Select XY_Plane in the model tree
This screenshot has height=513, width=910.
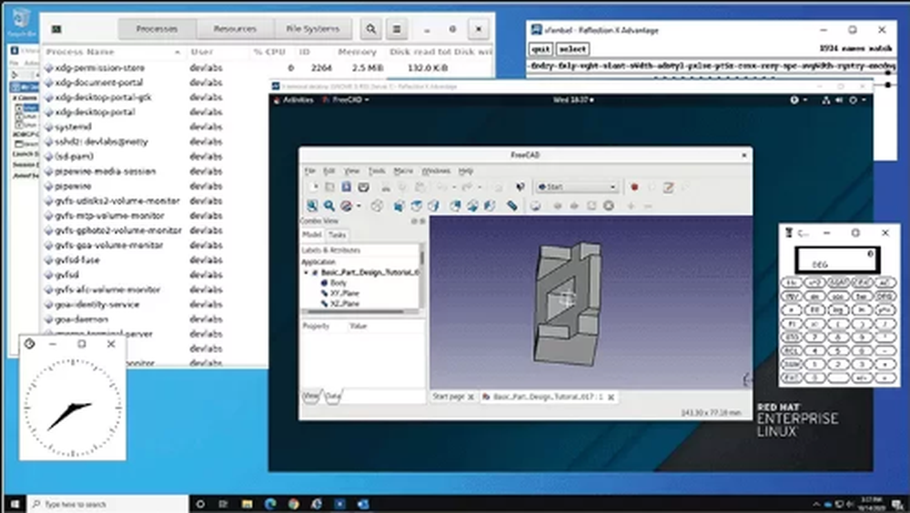pyautogui.click(x=344, y=293)
